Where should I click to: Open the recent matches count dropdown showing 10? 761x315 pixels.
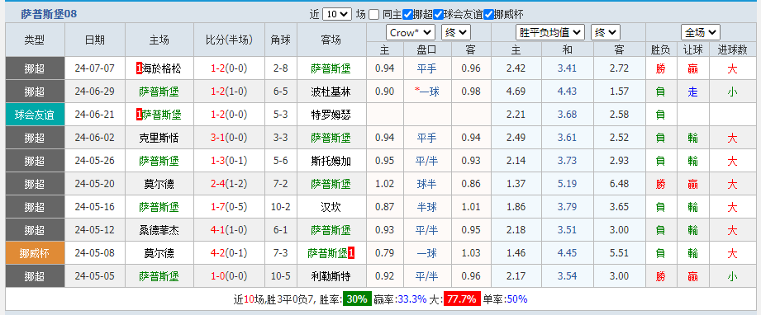click(x=337, y=15)
